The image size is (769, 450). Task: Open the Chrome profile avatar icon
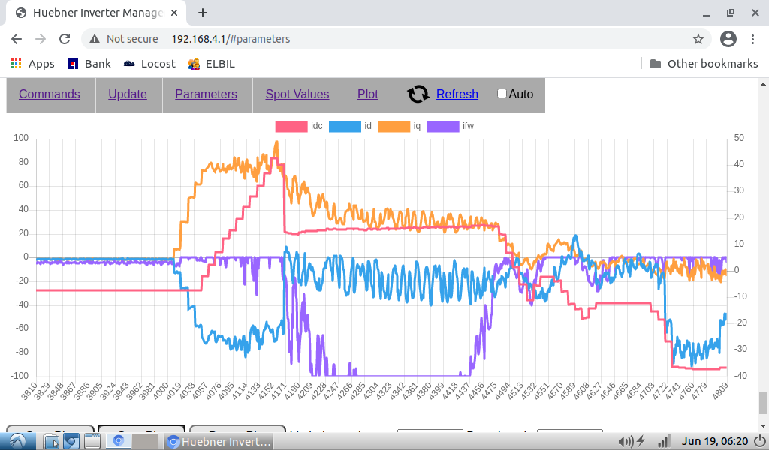tap(728, 39)
